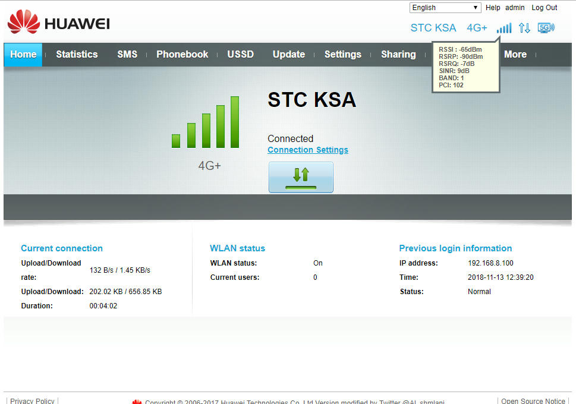Click the admin account link
This screenshot has width=576, height=404.
click(515, 8)
